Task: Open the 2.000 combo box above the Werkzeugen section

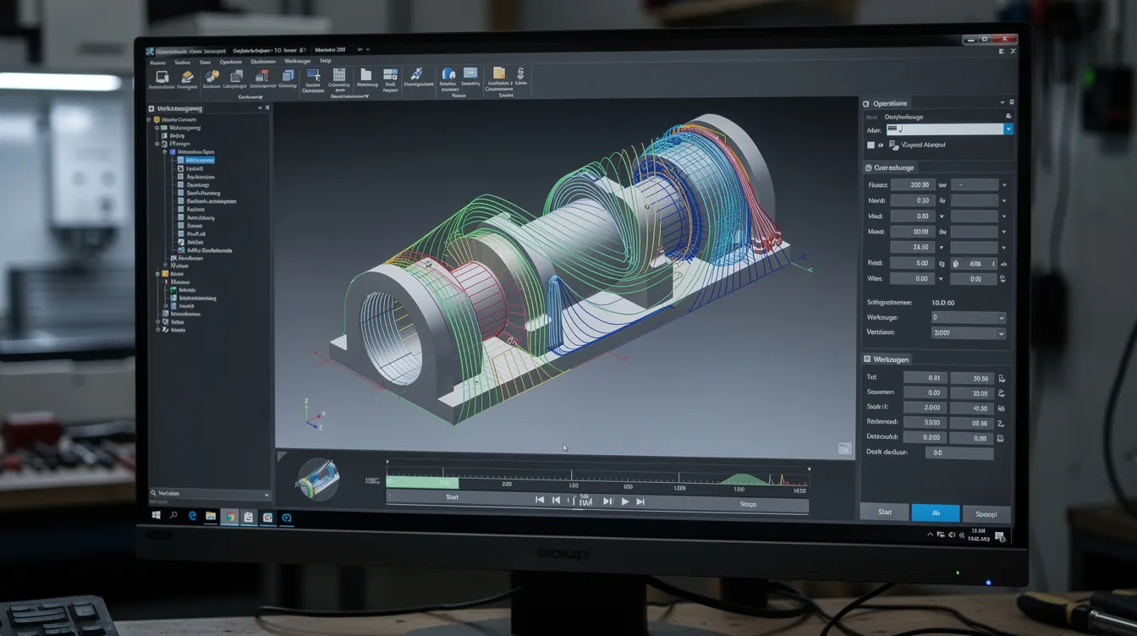Action: pyautogui.click(x=968, y=333)
